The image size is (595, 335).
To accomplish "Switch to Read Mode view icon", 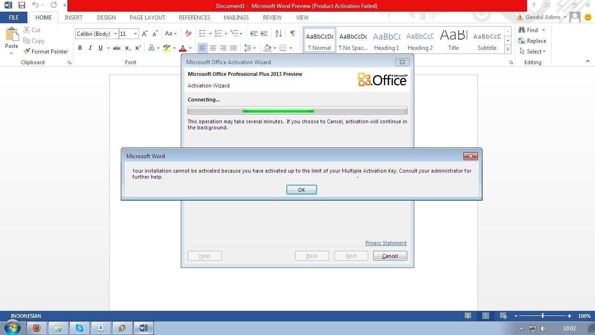I will pyautogui.click(x=468, y=316).
